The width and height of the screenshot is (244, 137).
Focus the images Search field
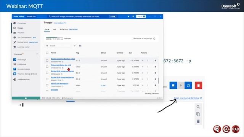click(58, 46)
